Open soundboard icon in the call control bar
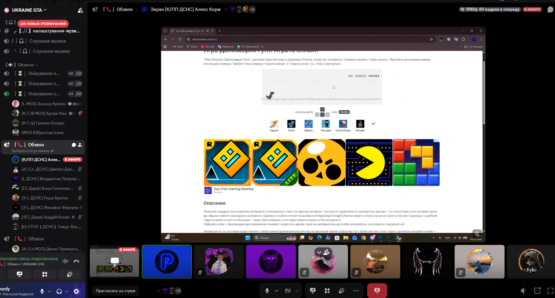Image resolution: width=555 pixels, height=298 pixels. (342, 291)
